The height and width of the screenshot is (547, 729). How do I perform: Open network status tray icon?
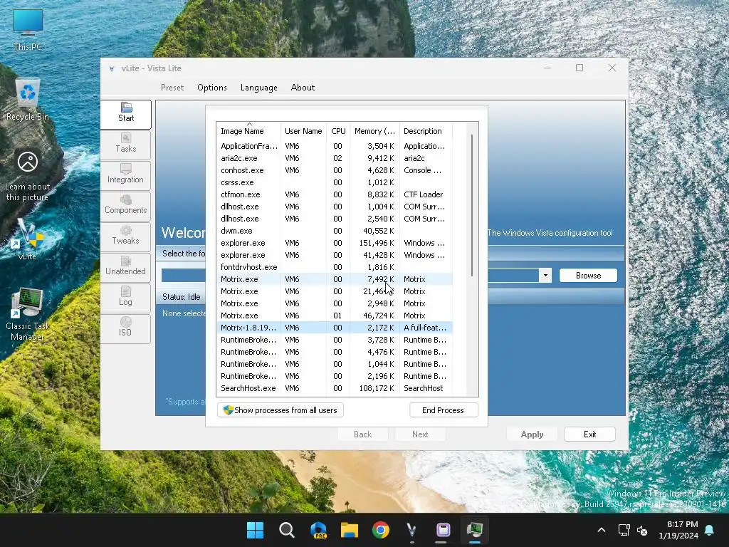point(624,530)
